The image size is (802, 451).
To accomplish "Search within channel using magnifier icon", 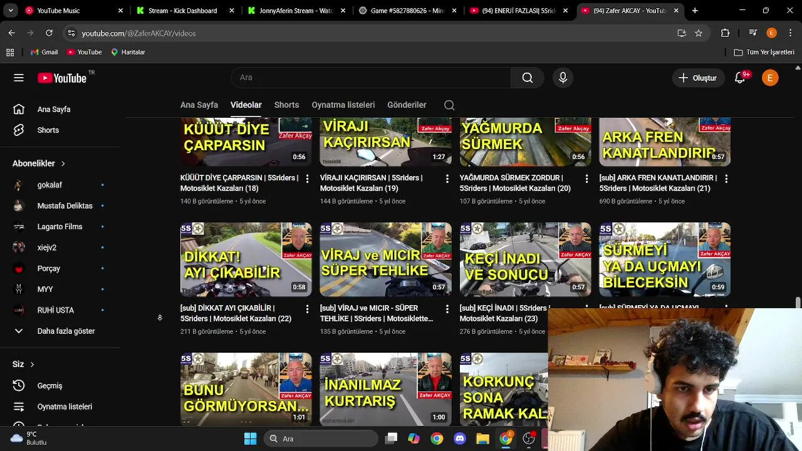I will [x=449, y=105].
